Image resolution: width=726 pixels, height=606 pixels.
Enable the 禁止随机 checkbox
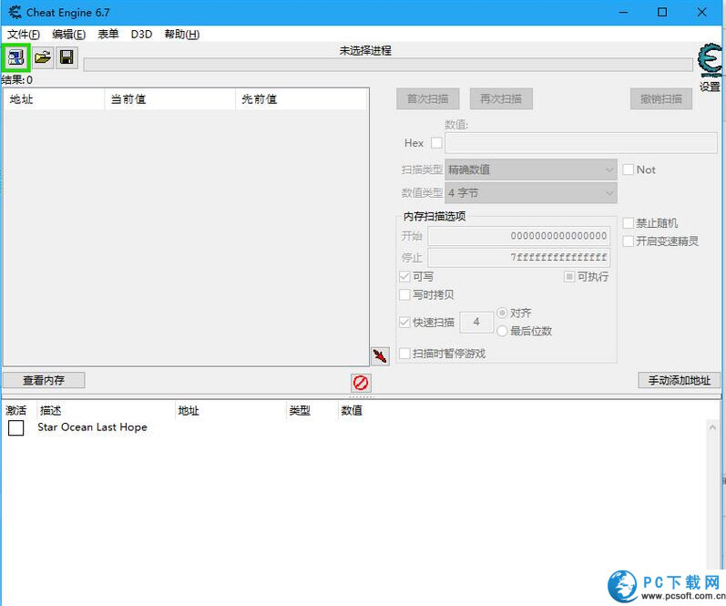[x=629, y=223]
